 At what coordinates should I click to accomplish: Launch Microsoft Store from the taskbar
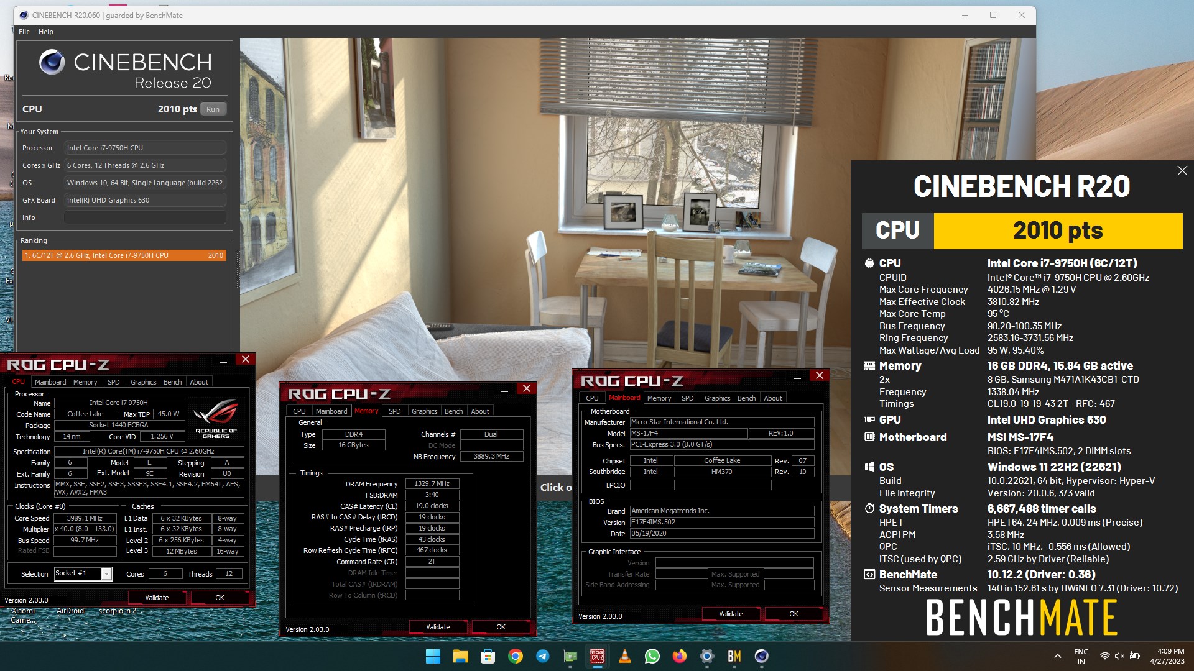coord(488,656)
